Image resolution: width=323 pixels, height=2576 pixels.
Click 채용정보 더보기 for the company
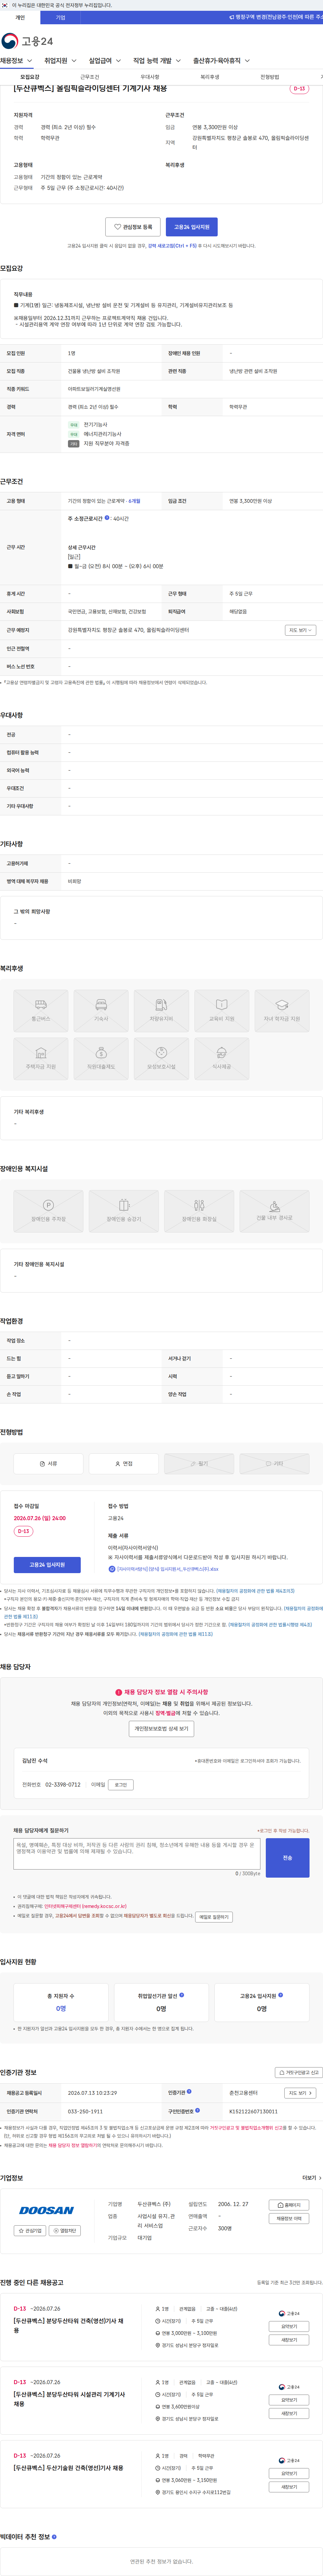[x=289, y=2219]
